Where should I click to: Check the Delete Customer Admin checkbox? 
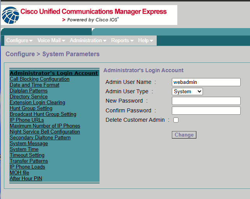pos(176,120)
